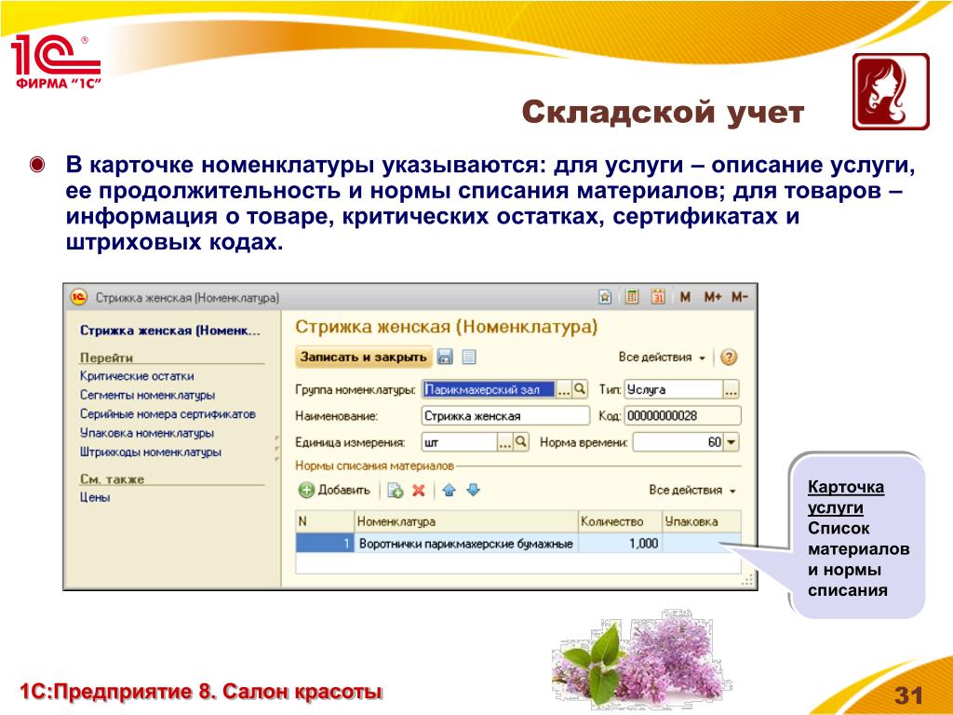The width and height of the screenshot is (953, 715).
Task: Click Записать и закрыть button
Action: (364, 357)
